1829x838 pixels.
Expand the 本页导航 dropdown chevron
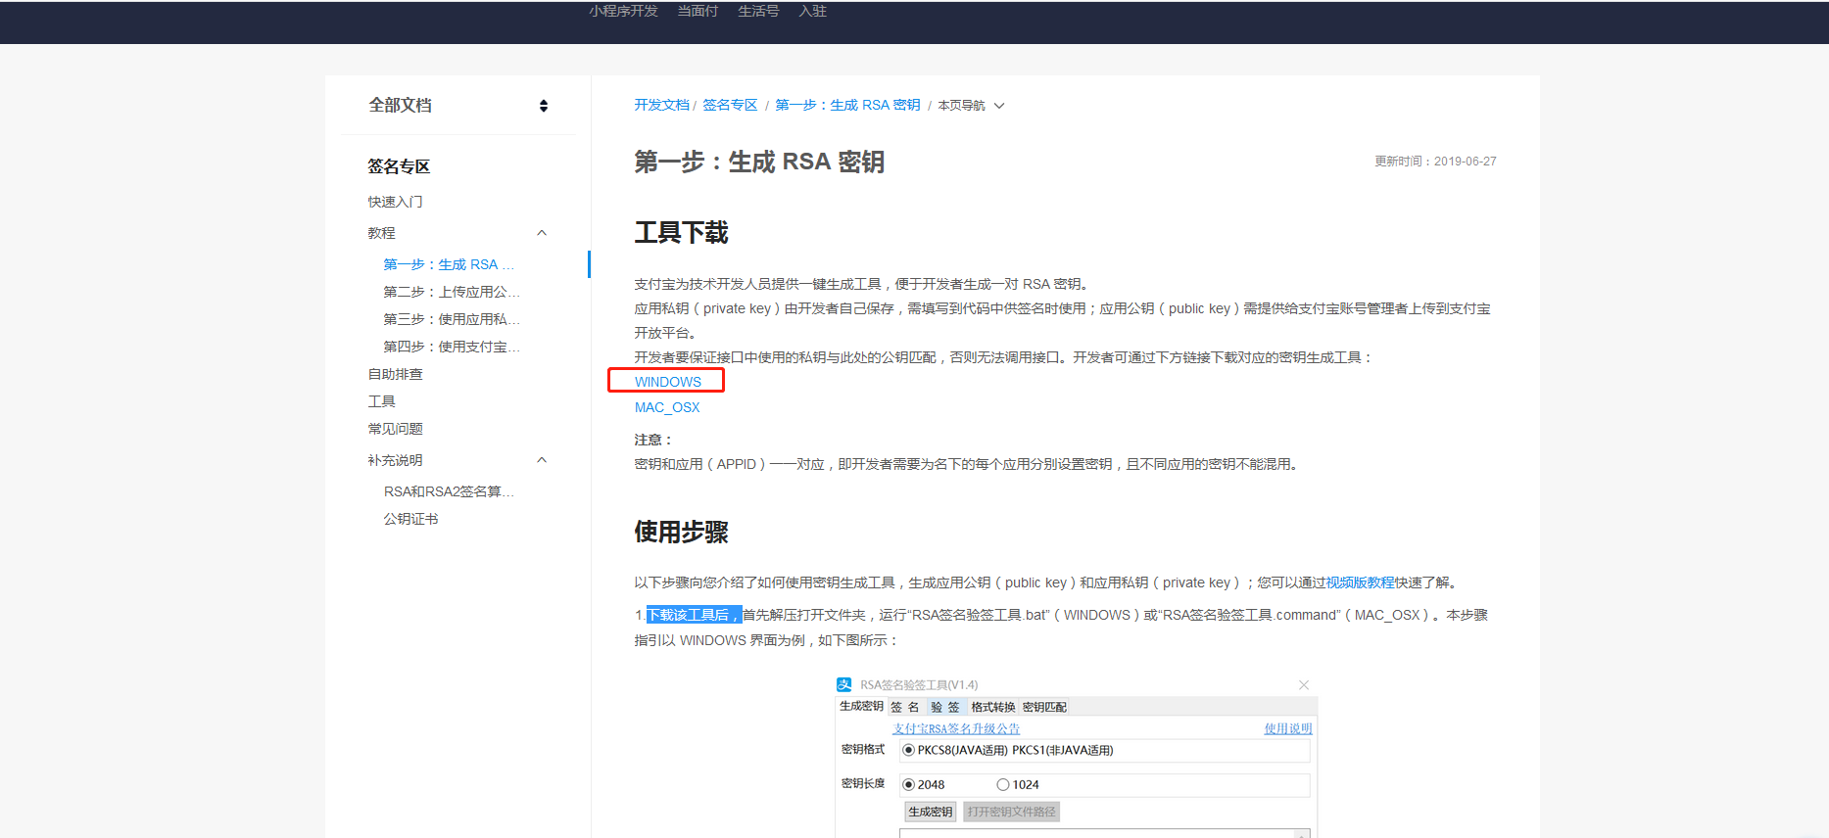pos(999,106)
